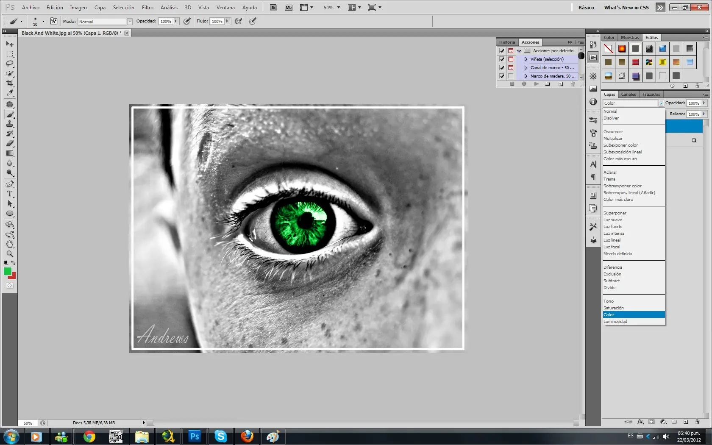Switch to the Canales tab
This screenshot has width=712, height=445.
click(629, 94)
